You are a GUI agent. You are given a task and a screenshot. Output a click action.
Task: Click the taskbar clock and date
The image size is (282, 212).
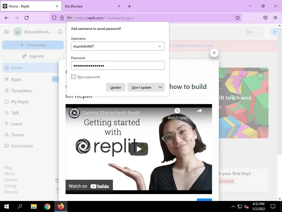tap(258, 206)
